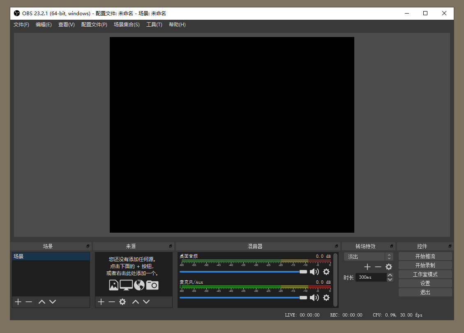Mute the 桌面音频 speaker icon
Screen dimensions: 464x333
[x=315, y=272]
